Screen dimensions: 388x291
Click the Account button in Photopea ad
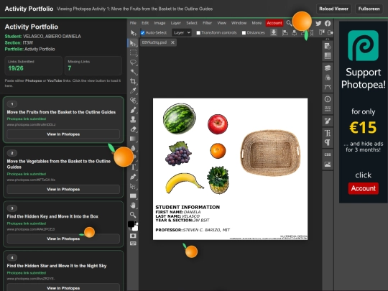(x=364, y=188)
